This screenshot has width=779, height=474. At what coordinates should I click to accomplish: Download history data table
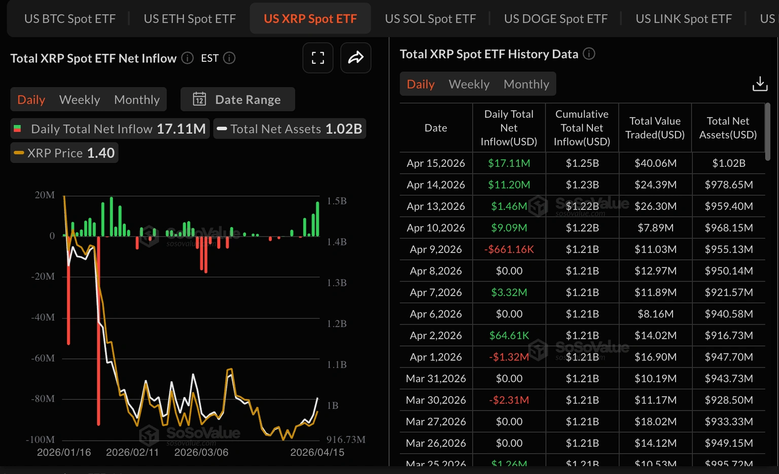[x=760, y=84]
